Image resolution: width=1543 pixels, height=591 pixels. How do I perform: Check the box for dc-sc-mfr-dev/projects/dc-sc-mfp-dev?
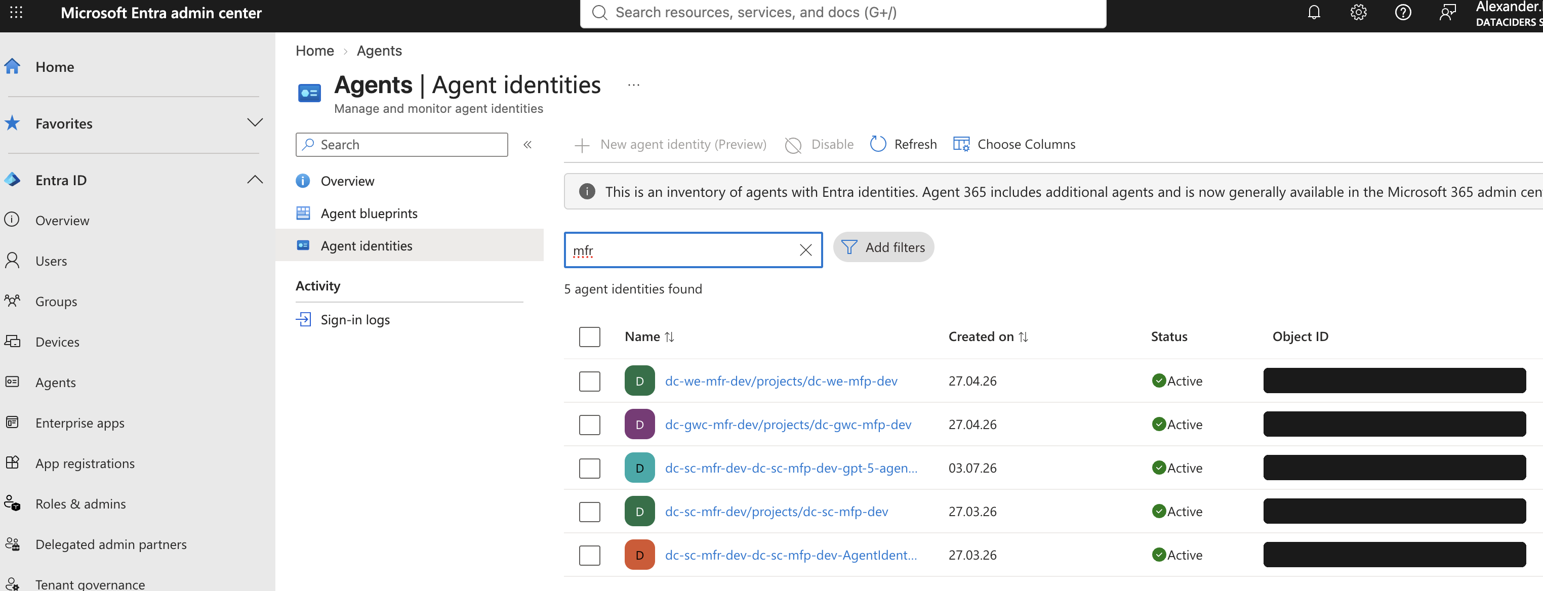[x=589, y=512]
